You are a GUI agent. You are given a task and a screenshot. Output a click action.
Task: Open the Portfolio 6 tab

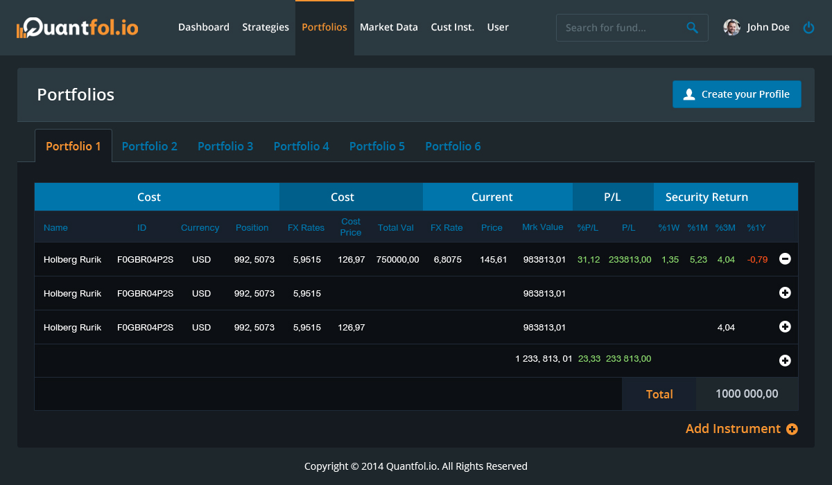tap(453, 146)
